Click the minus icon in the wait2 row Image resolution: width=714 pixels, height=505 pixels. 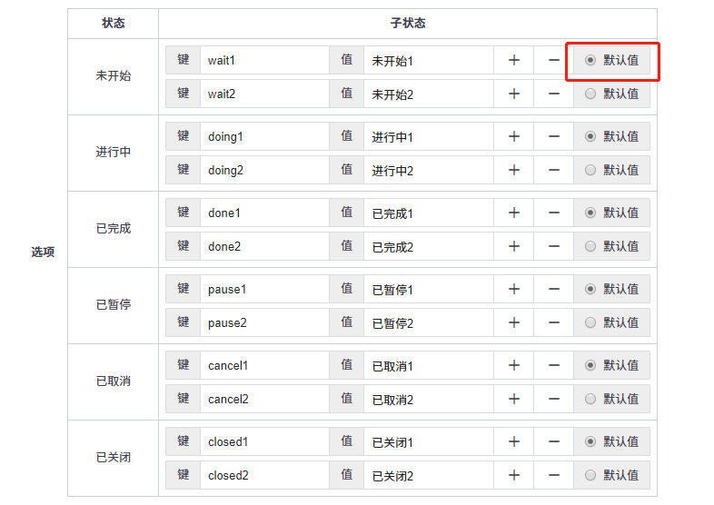coord(553,94)
